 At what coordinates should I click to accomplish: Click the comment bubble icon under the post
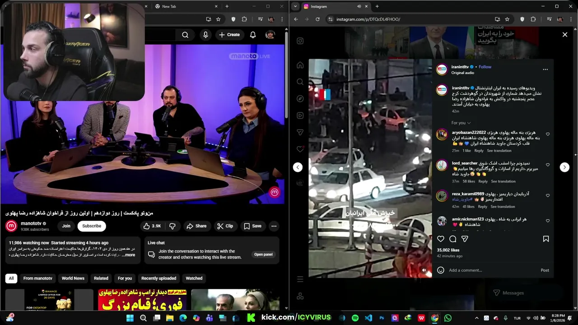click(x=452, y=239)
